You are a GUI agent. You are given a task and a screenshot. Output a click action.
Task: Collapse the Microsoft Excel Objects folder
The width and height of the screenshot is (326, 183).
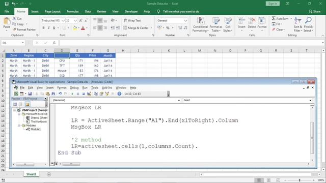click(x=19, y=114)
